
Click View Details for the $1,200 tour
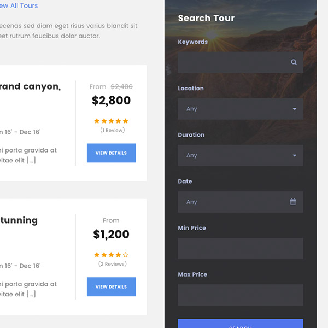click(111, 287)
